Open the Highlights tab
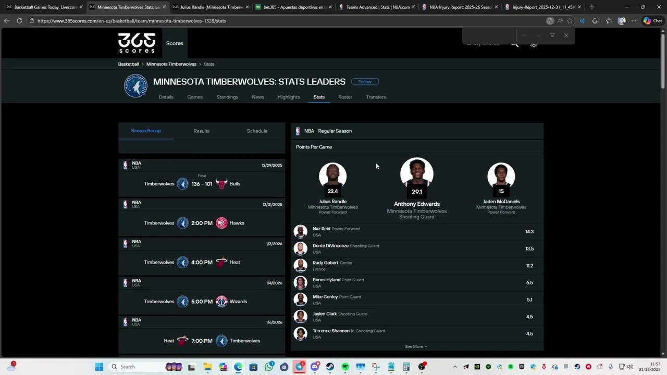 coord(289,97)
